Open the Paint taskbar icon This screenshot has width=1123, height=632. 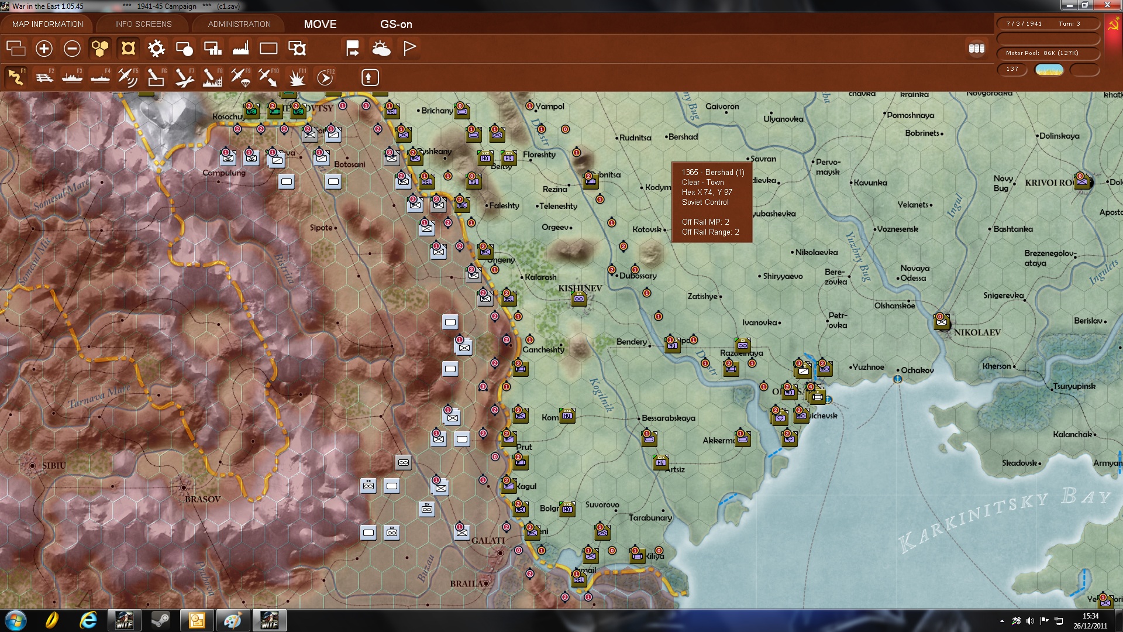point(233,620)
